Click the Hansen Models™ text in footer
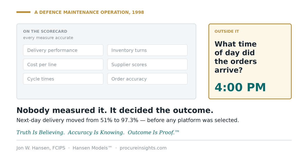This screenshot has width=308, height=161. (x=92, y=148)
